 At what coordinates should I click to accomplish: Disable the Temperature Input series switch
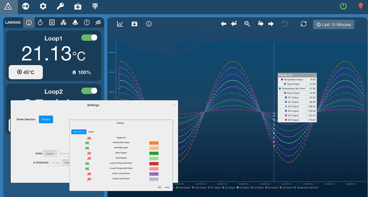tap(88, 143)
